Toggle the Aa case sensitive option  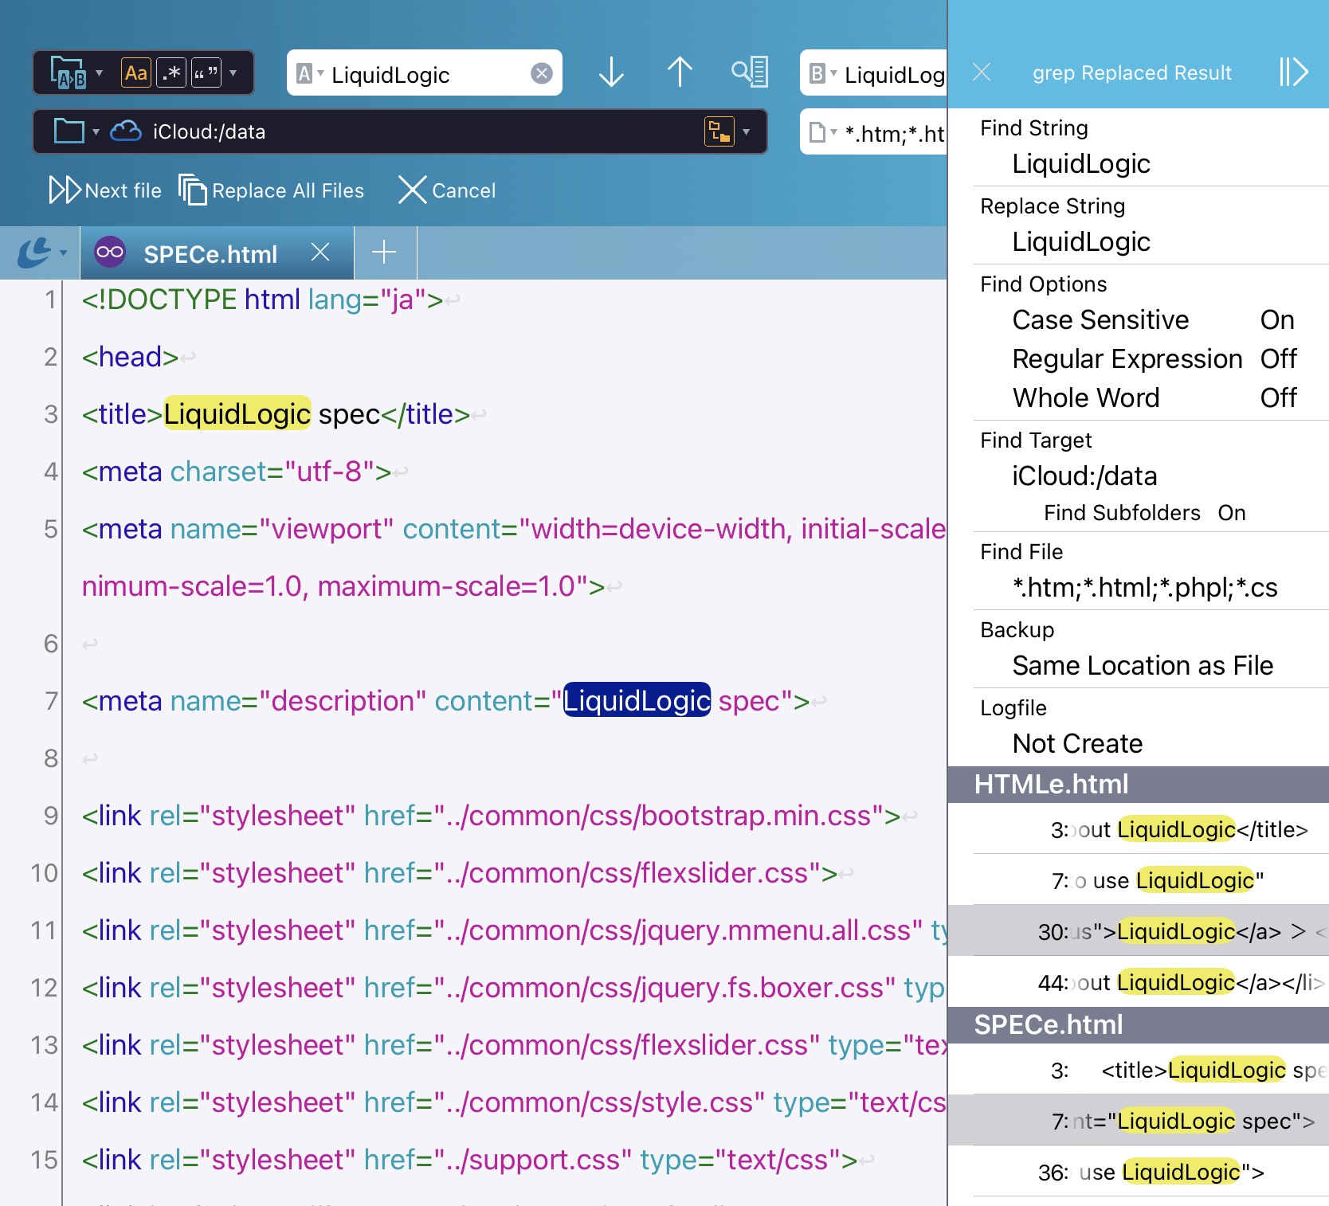pyautogui.click(x=136, y=73)
